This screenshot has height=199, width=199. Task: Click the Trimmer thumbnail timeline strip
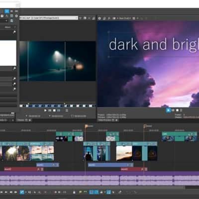click(57, 105)
